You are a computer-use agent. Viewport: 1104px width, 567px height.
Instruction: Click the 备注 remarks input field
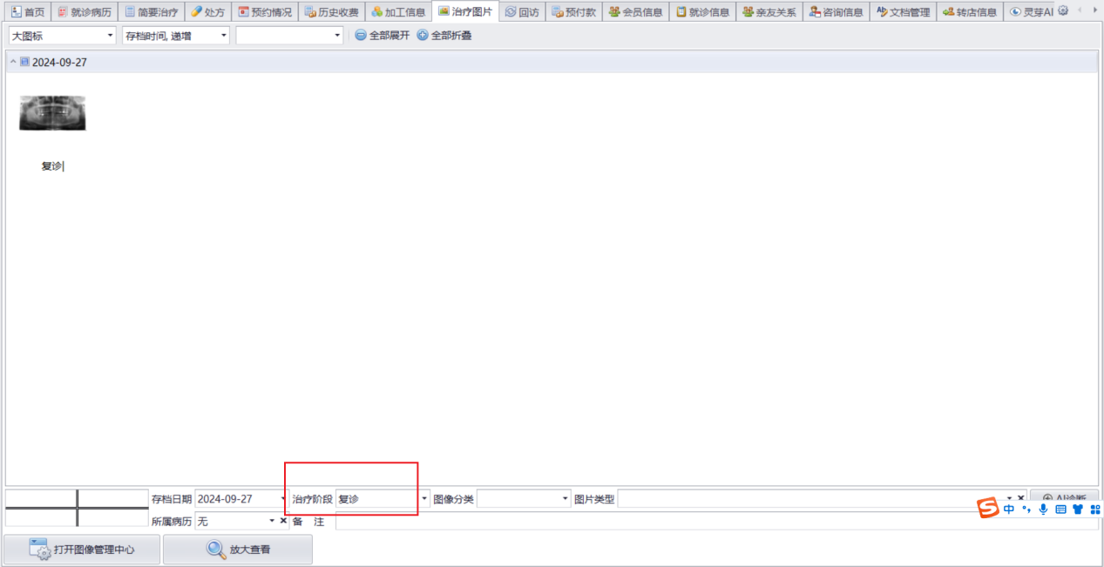coord(717,521)
